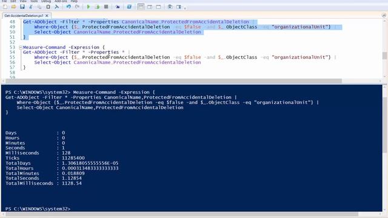Click the TotalMilliseconds value 1128.54
Image resolution: width=388 pixels, height=218 pixels.
coord(72,183)
